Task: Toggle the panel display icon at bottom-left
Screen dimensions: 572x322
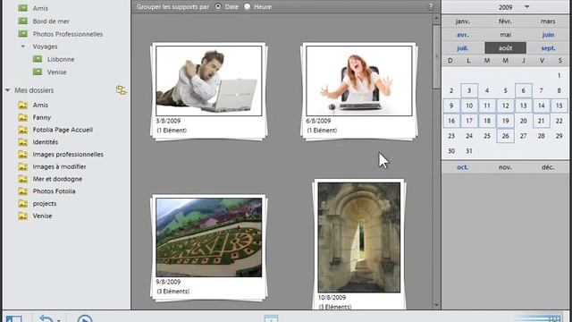Action: point(13,318)
